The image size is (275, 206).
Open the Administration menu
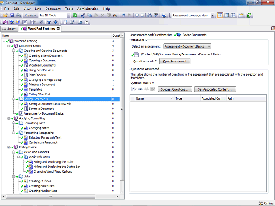click(88, 9)
